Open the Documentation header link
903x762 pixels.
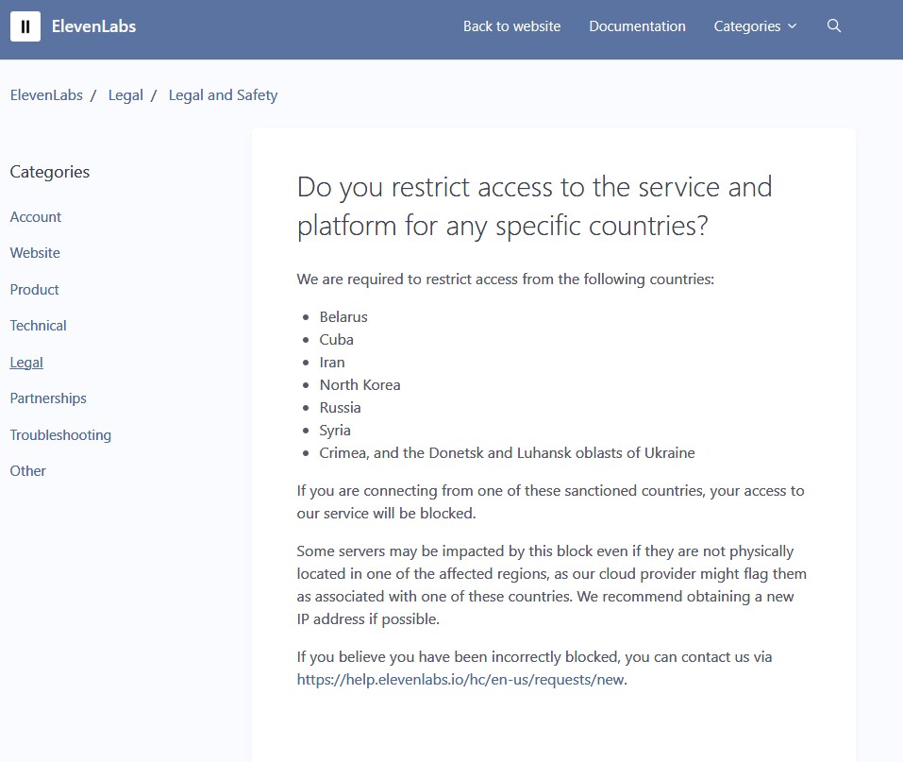click(637, 26)
